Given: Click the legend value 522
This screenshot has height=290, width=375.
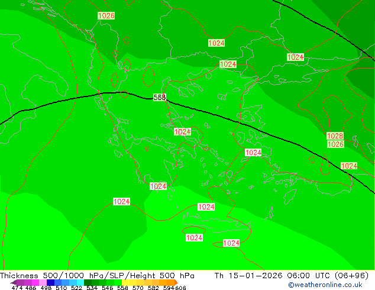Looking at the screenshot, I should click(77, 288).
